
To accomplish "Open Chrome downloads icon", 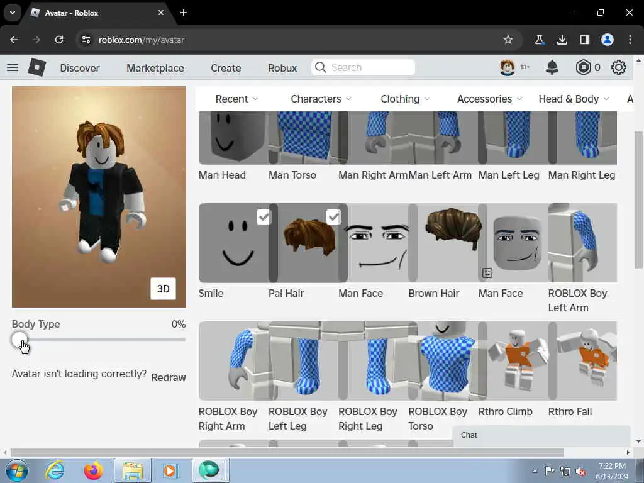I will coord(562,40).
